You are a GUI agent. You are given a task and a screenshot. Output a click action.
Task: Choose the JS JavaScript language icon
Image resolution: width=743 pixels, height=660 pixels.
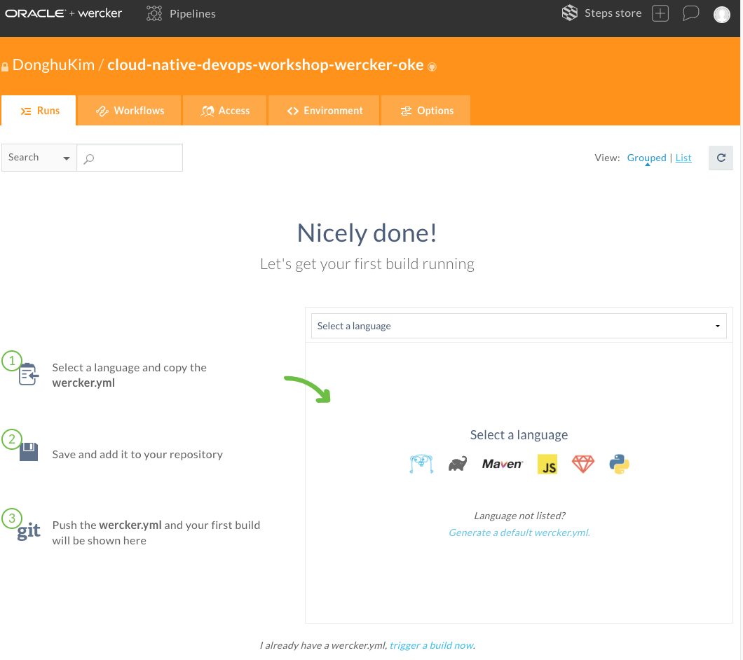547,465
